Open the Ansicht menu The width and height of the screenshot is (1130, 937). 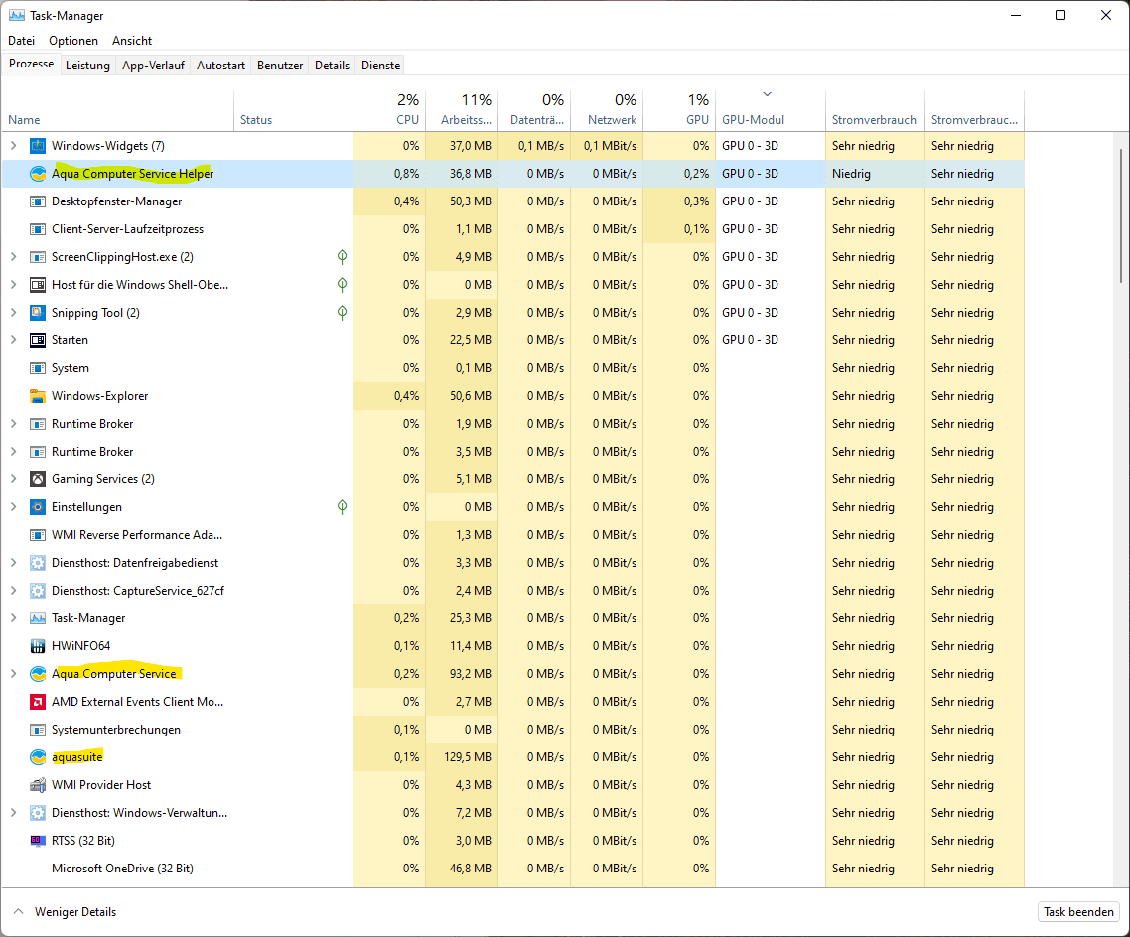[x=132, y=41]
